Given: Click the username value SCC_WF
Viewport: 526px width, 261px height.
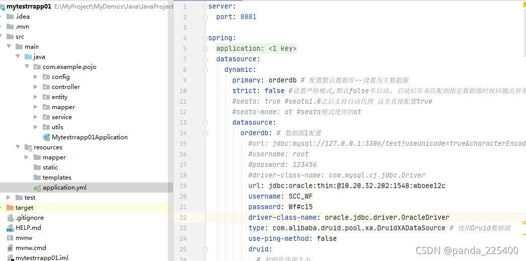Looking at the screenshot, I should tap(301, 196).
